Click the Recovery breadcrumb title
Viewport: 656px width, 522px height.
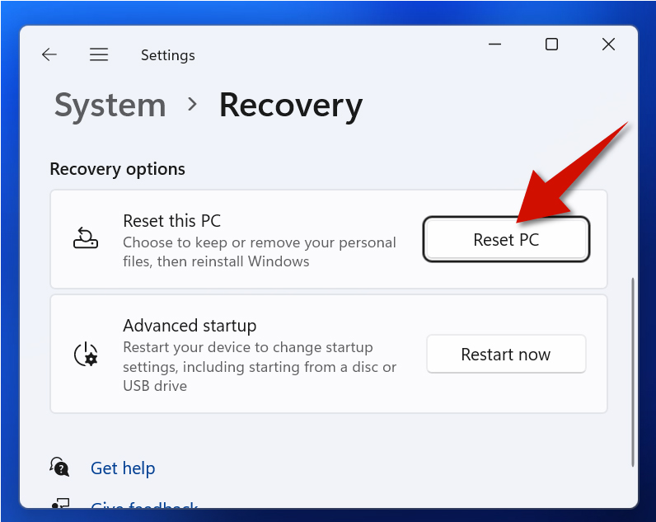(x=291, y=105)
